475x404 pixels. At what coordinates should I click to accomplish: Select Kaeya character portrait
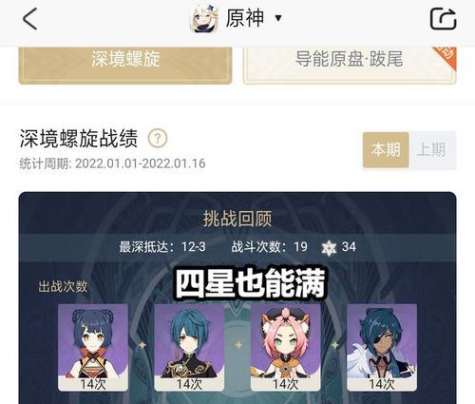(x=382, y=347)
